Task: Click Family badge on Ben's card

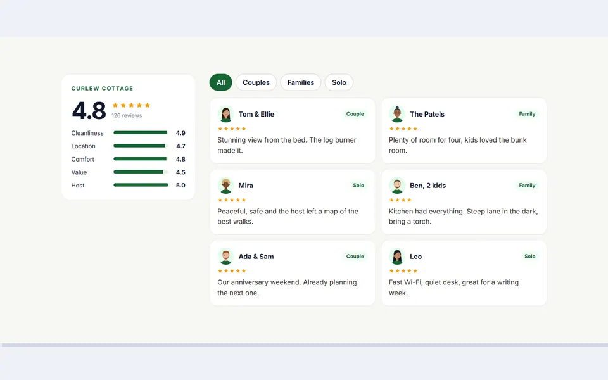Action: coord(527,186)
